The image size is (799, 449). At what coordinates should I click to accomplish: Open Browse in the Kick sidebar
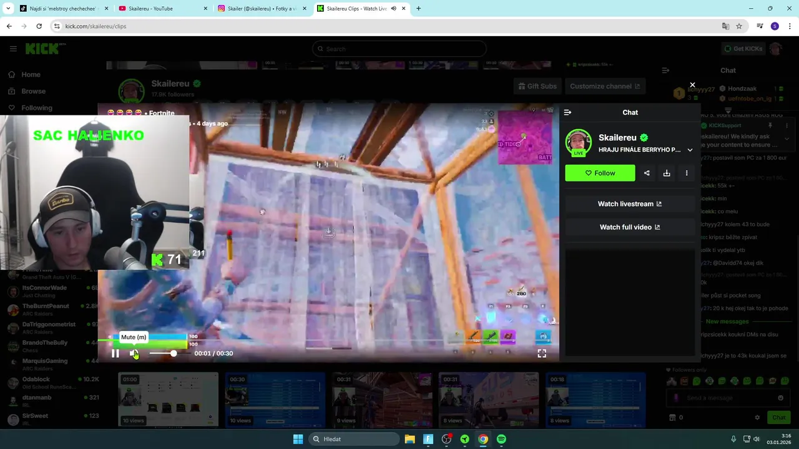click(33, 91)
